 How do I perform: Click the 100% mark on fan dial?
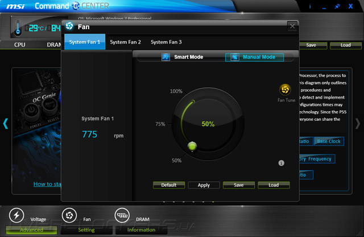176,91
